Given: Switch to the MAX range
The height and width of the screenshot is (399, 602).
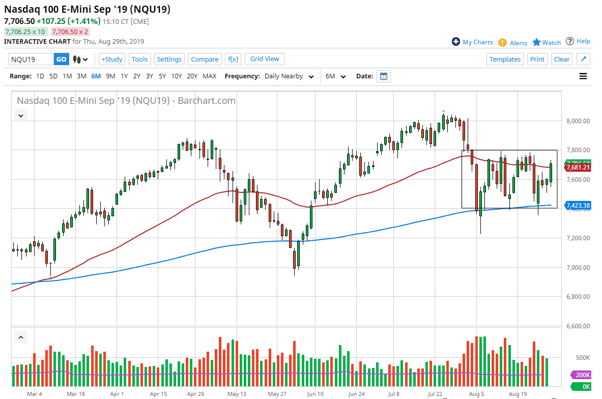Looking at the screenshot, I should pos(209,76).
